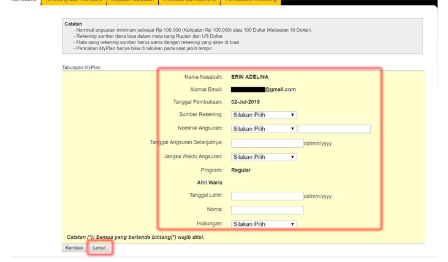Click the note about Rekening sumber dana currency
This screenshot has height=262, width=448.
pyautogui.click(x=148, y=36)
